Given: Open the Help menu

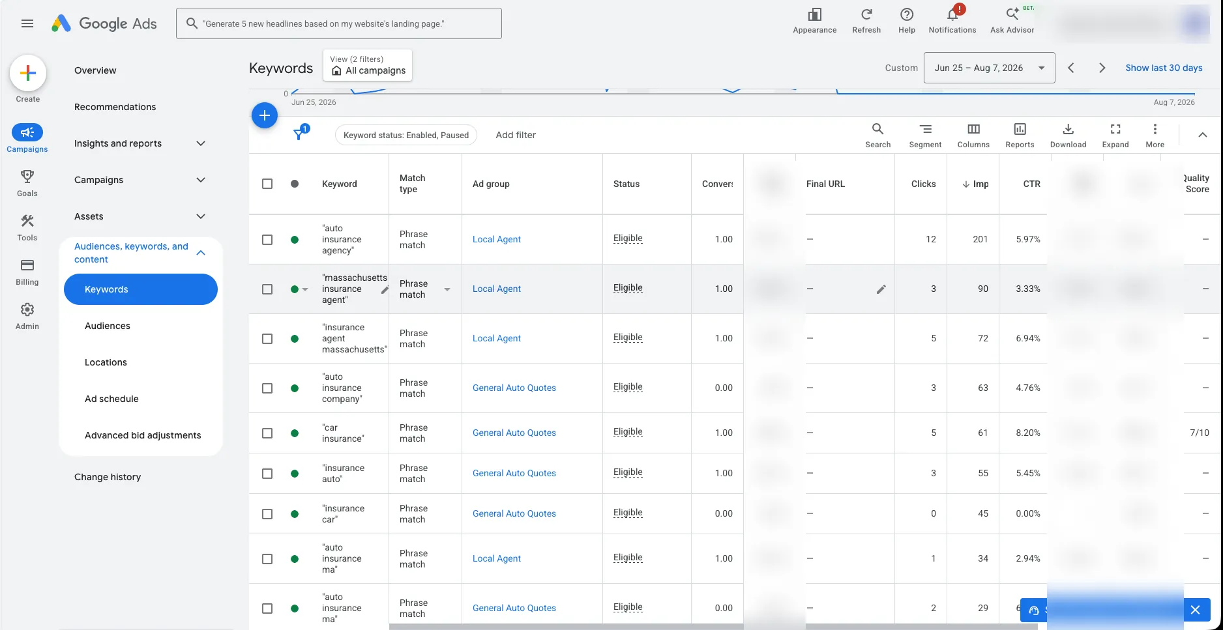Looking at the screenshot, I should [907, 21].
